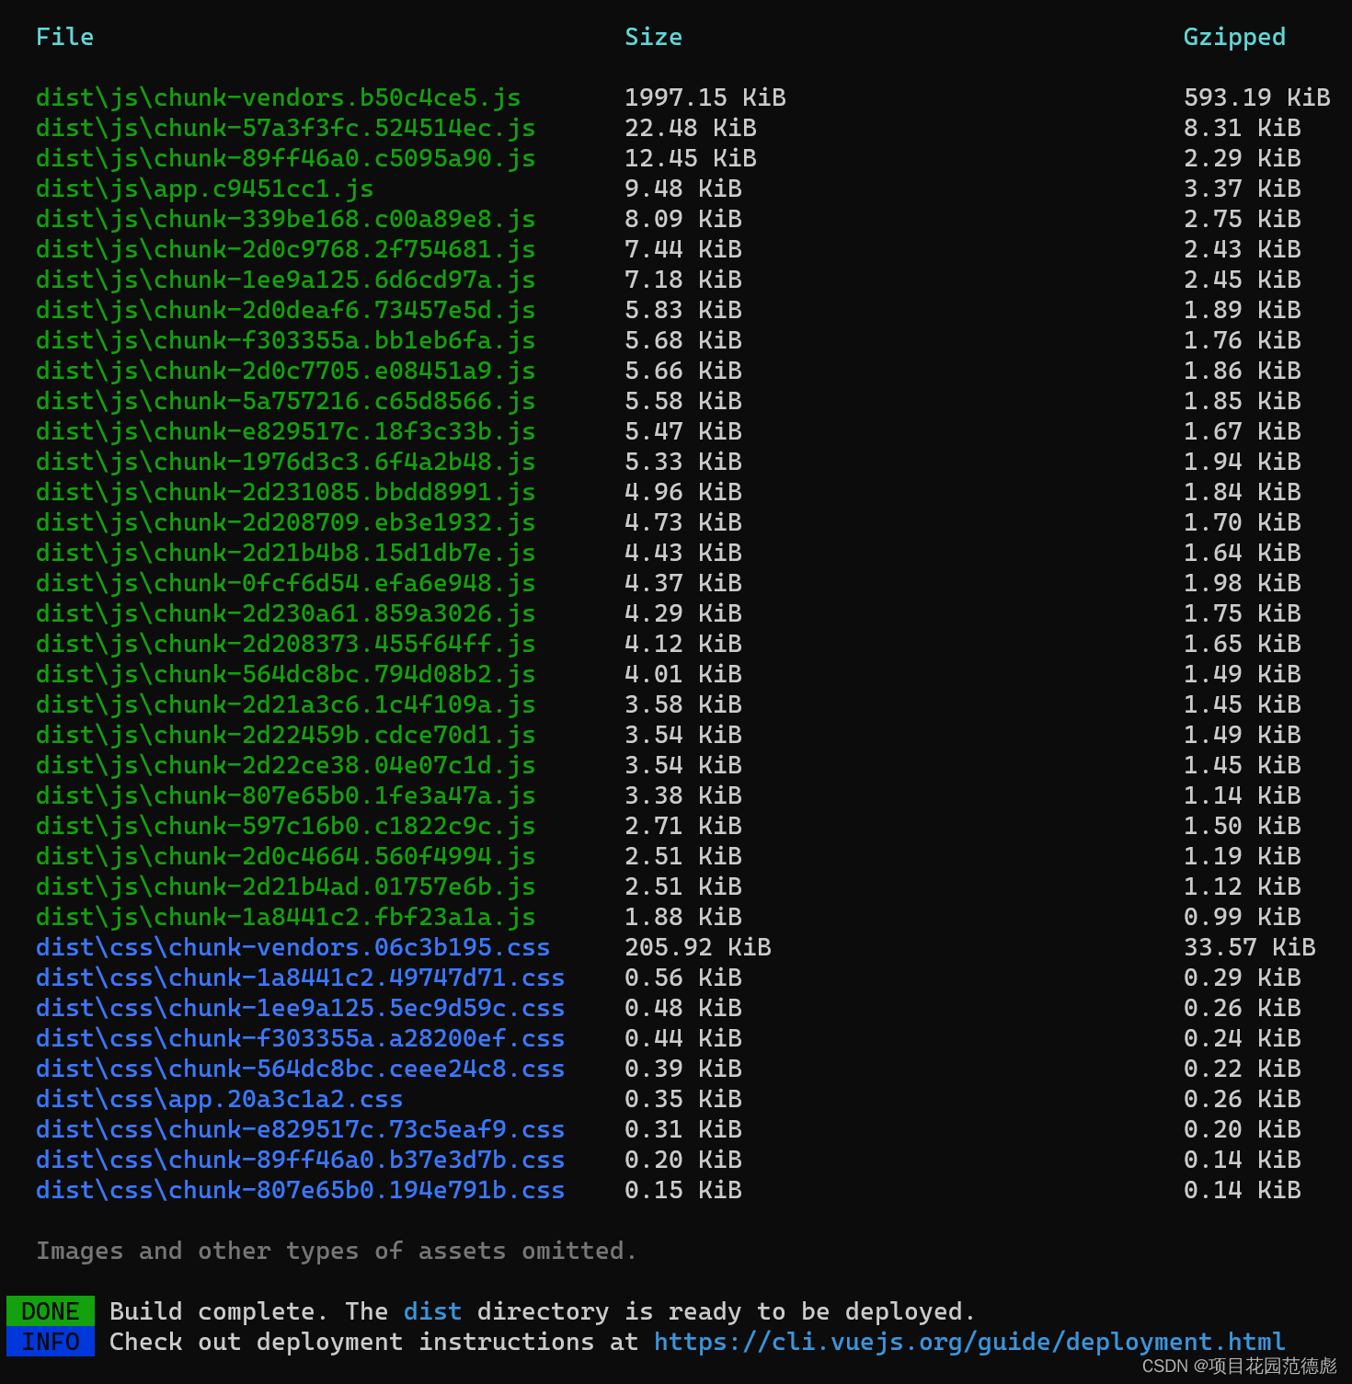Click dist\js\chunk-f303355a.bb1eb6fa.js file name
Screen dimensions: 1352x1384
286,340
